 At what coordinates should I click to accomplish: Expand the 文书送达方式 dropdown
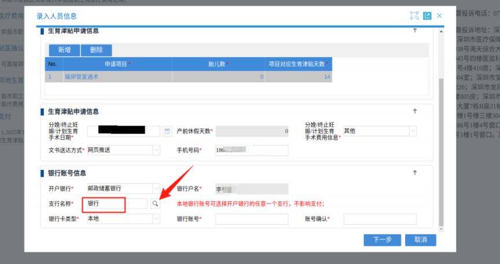(x=156, y=150)
